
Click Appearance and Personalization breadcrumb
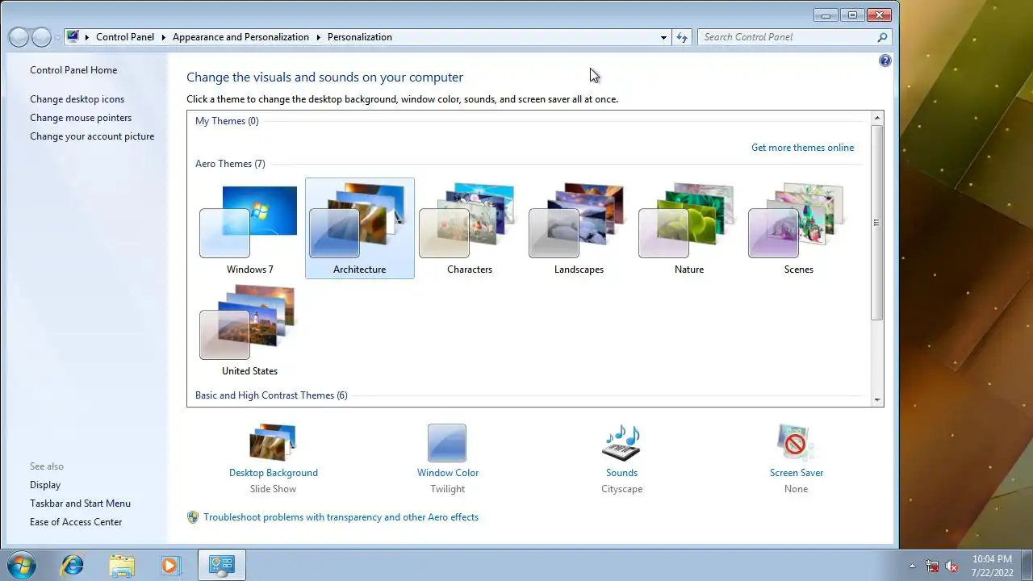tap(240, 37)
